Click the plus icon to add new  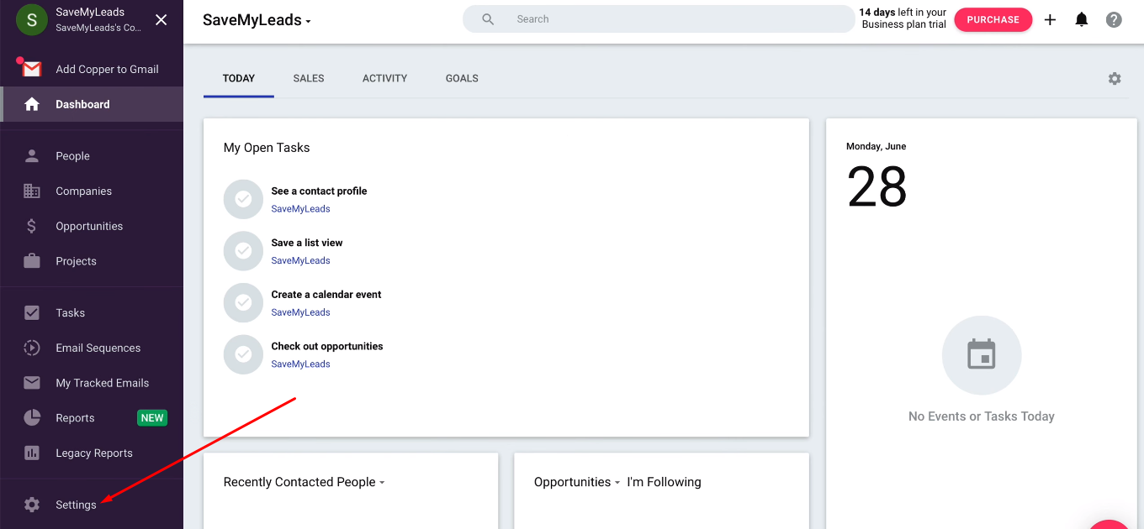coord(1050,19)
